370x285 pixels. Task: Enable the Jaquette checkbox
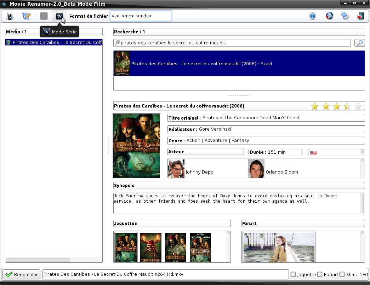pyautogui.click(x=293, y=274)
